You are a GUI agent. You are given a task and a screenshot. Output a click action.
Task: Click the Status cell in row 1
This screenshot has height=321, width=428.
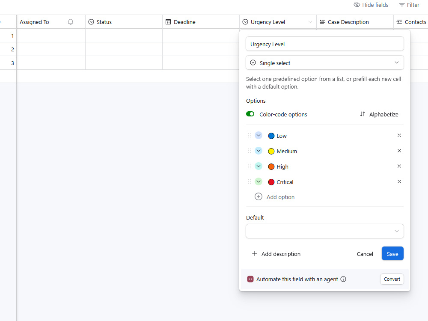tap(124, 36)
